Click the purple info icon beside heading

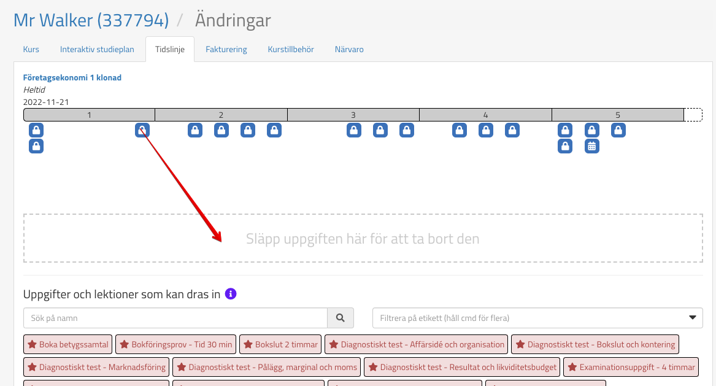[231, 294]
